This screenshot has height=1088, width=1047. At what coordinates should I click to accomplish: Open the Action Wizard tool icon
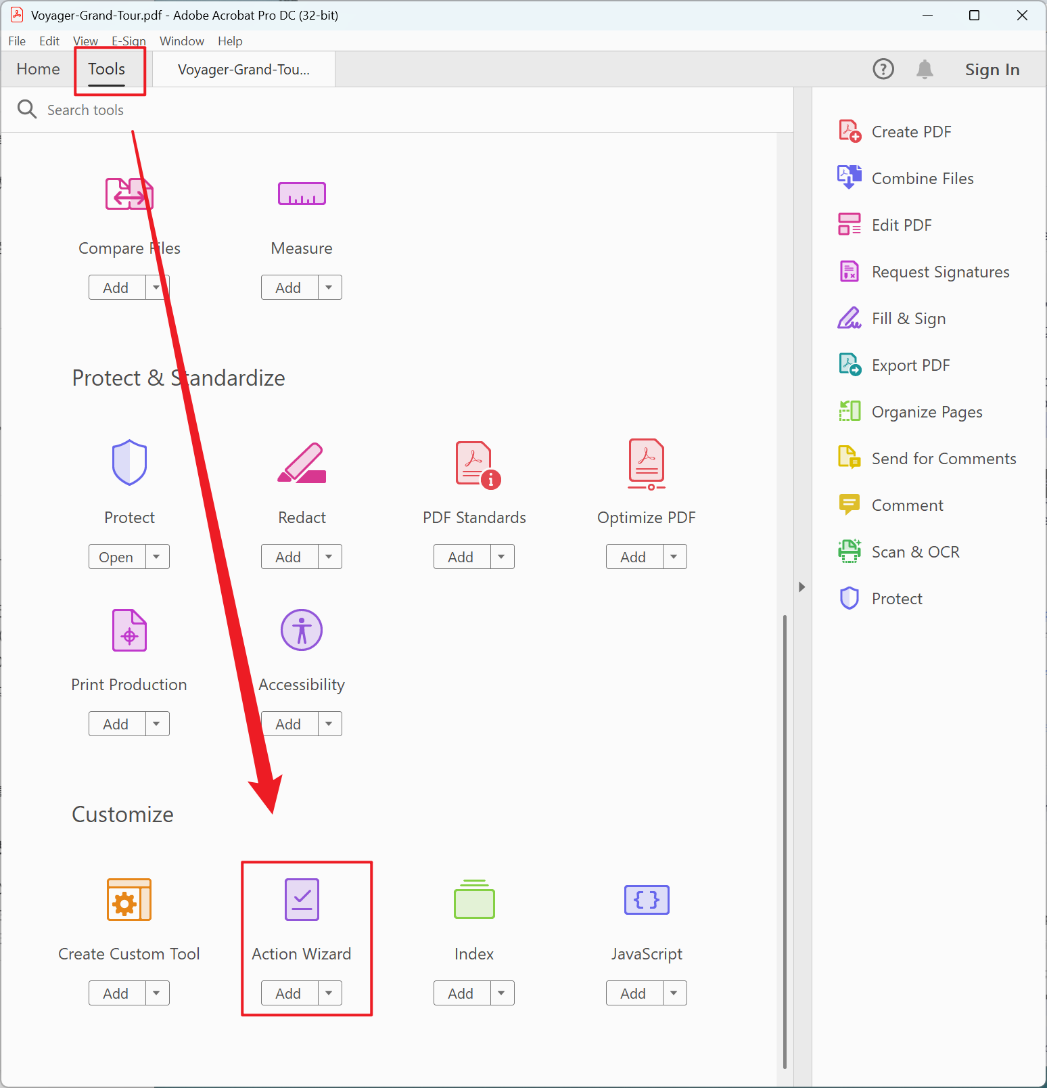(x=302, y=899)
